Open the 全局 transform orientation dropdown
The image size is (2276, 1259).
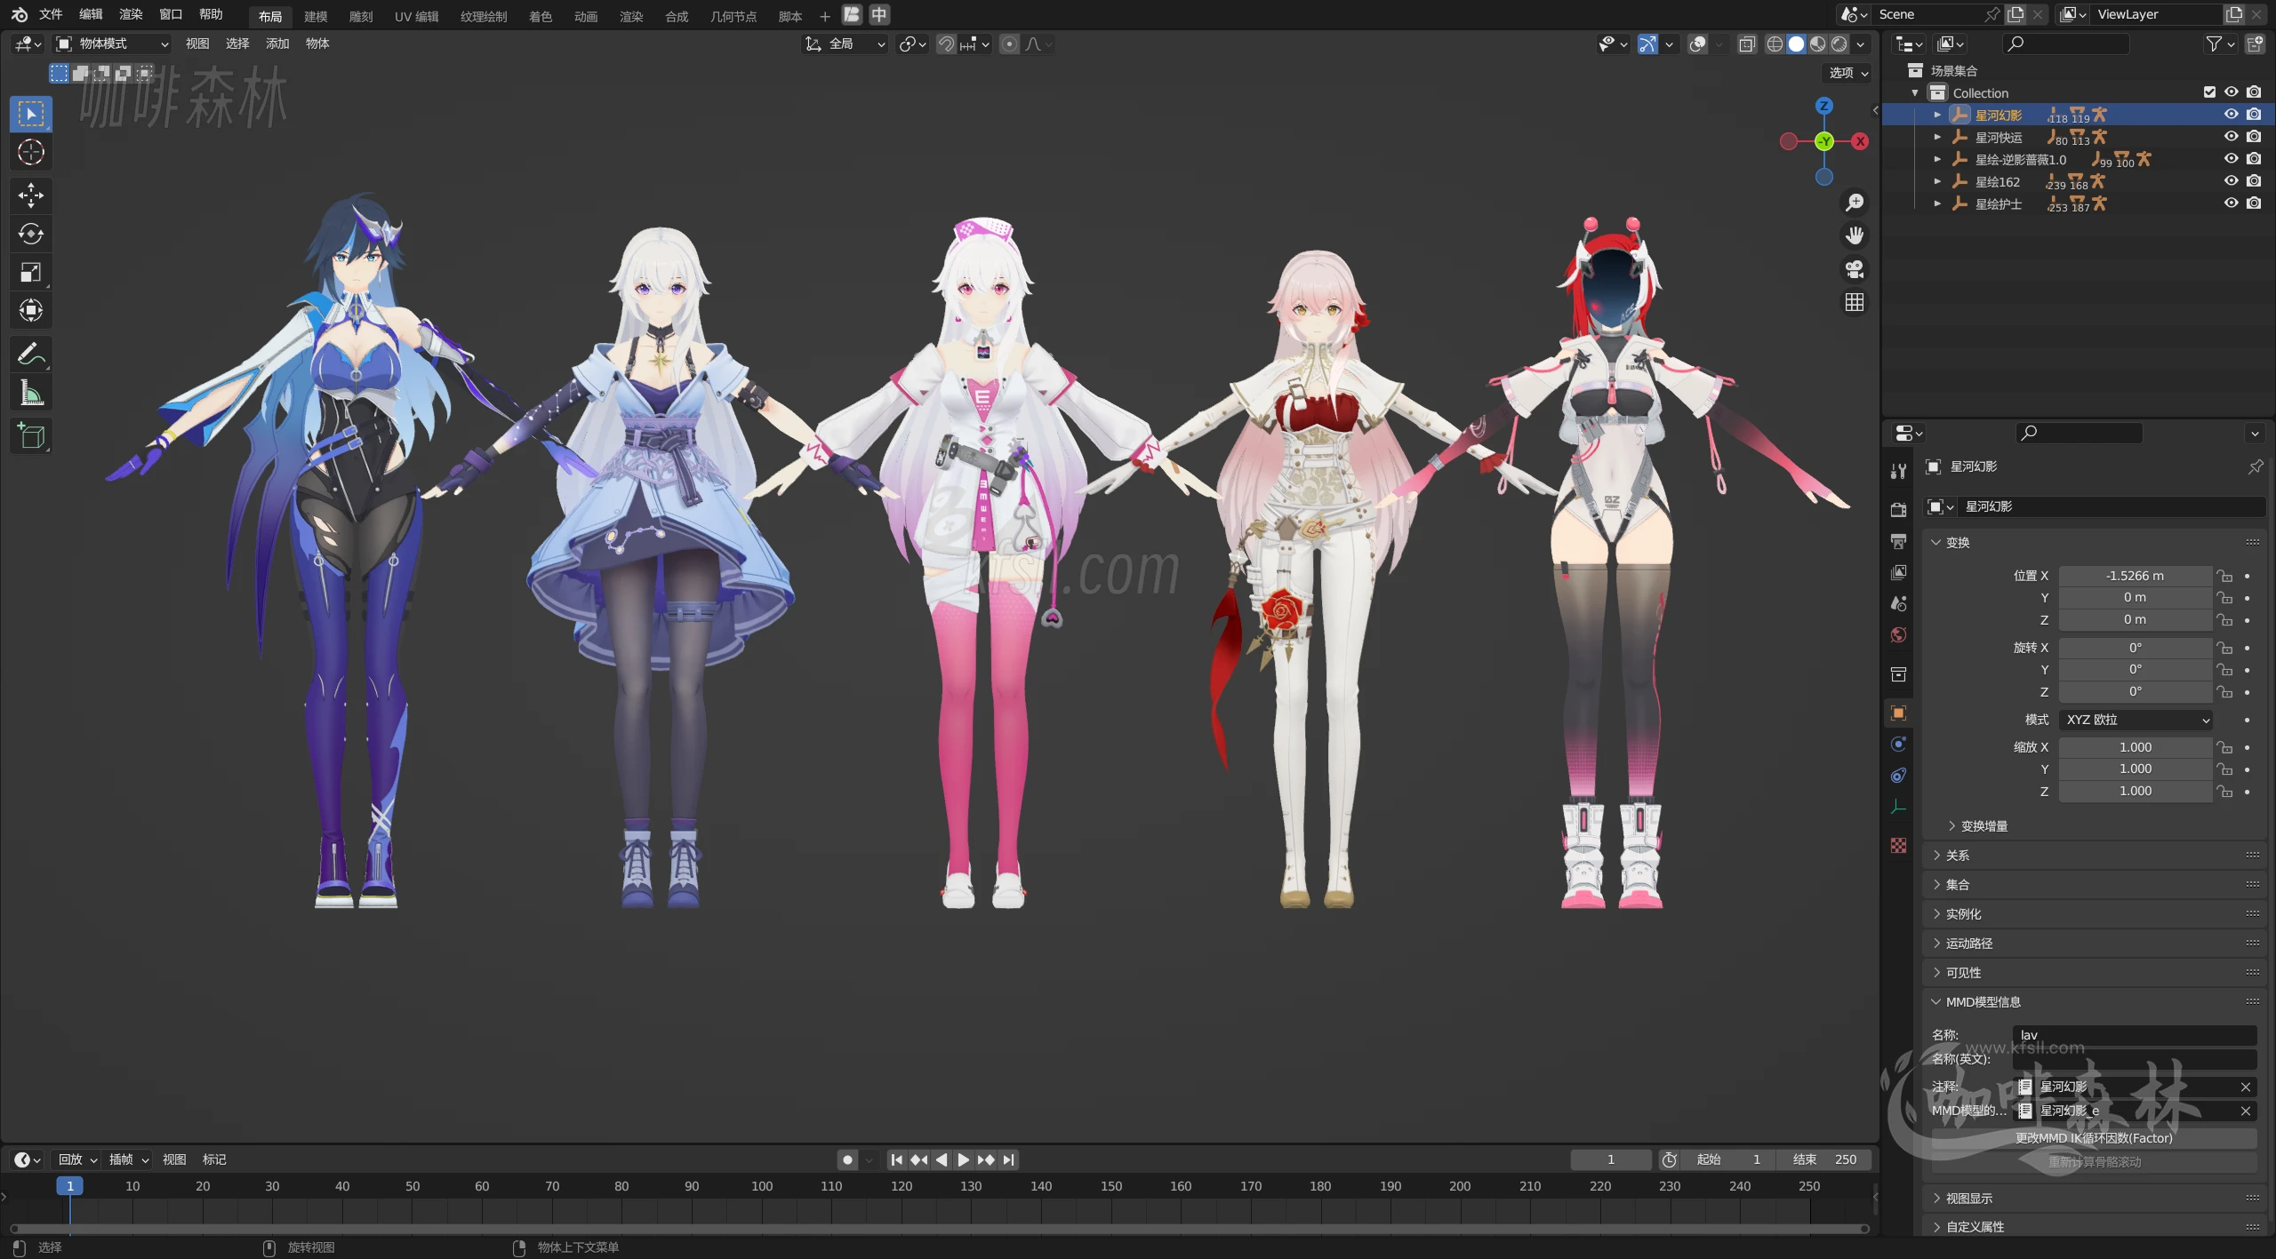(845, 44)
